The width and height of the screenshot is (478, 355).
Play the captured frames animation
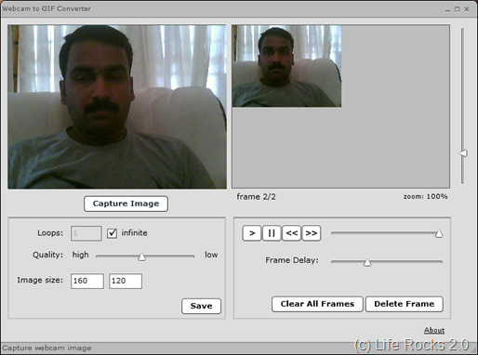coord(252,233)
